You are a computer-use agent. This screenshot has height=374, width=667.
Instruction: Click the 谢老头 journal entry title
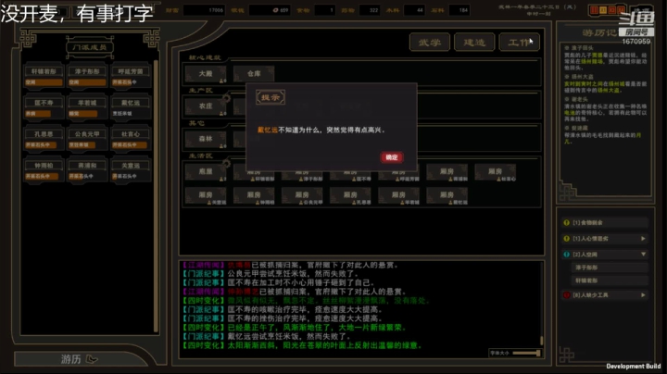pyautogui.click(x=579, y=99)
